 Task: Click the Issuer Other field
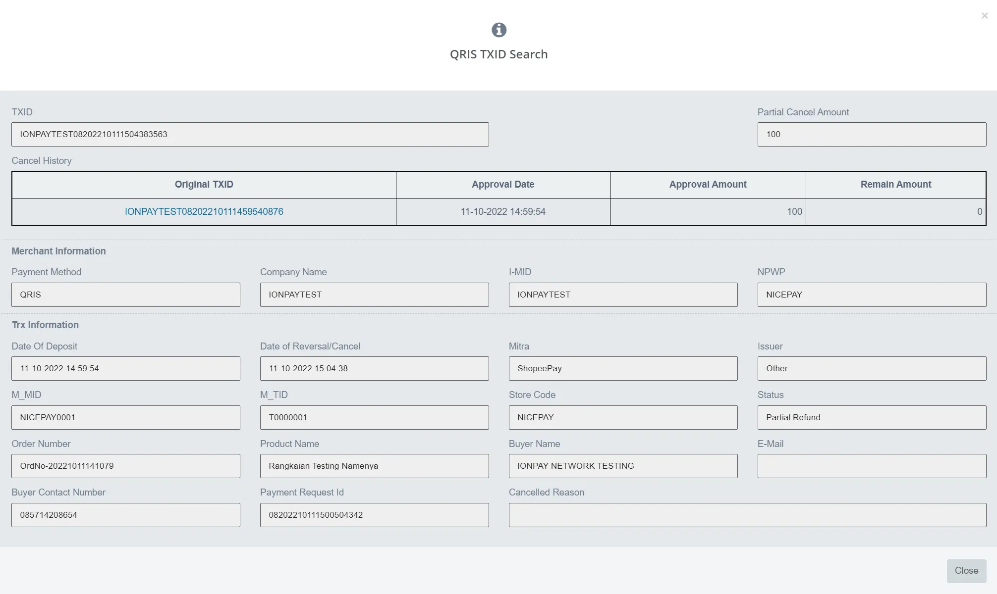872,368
